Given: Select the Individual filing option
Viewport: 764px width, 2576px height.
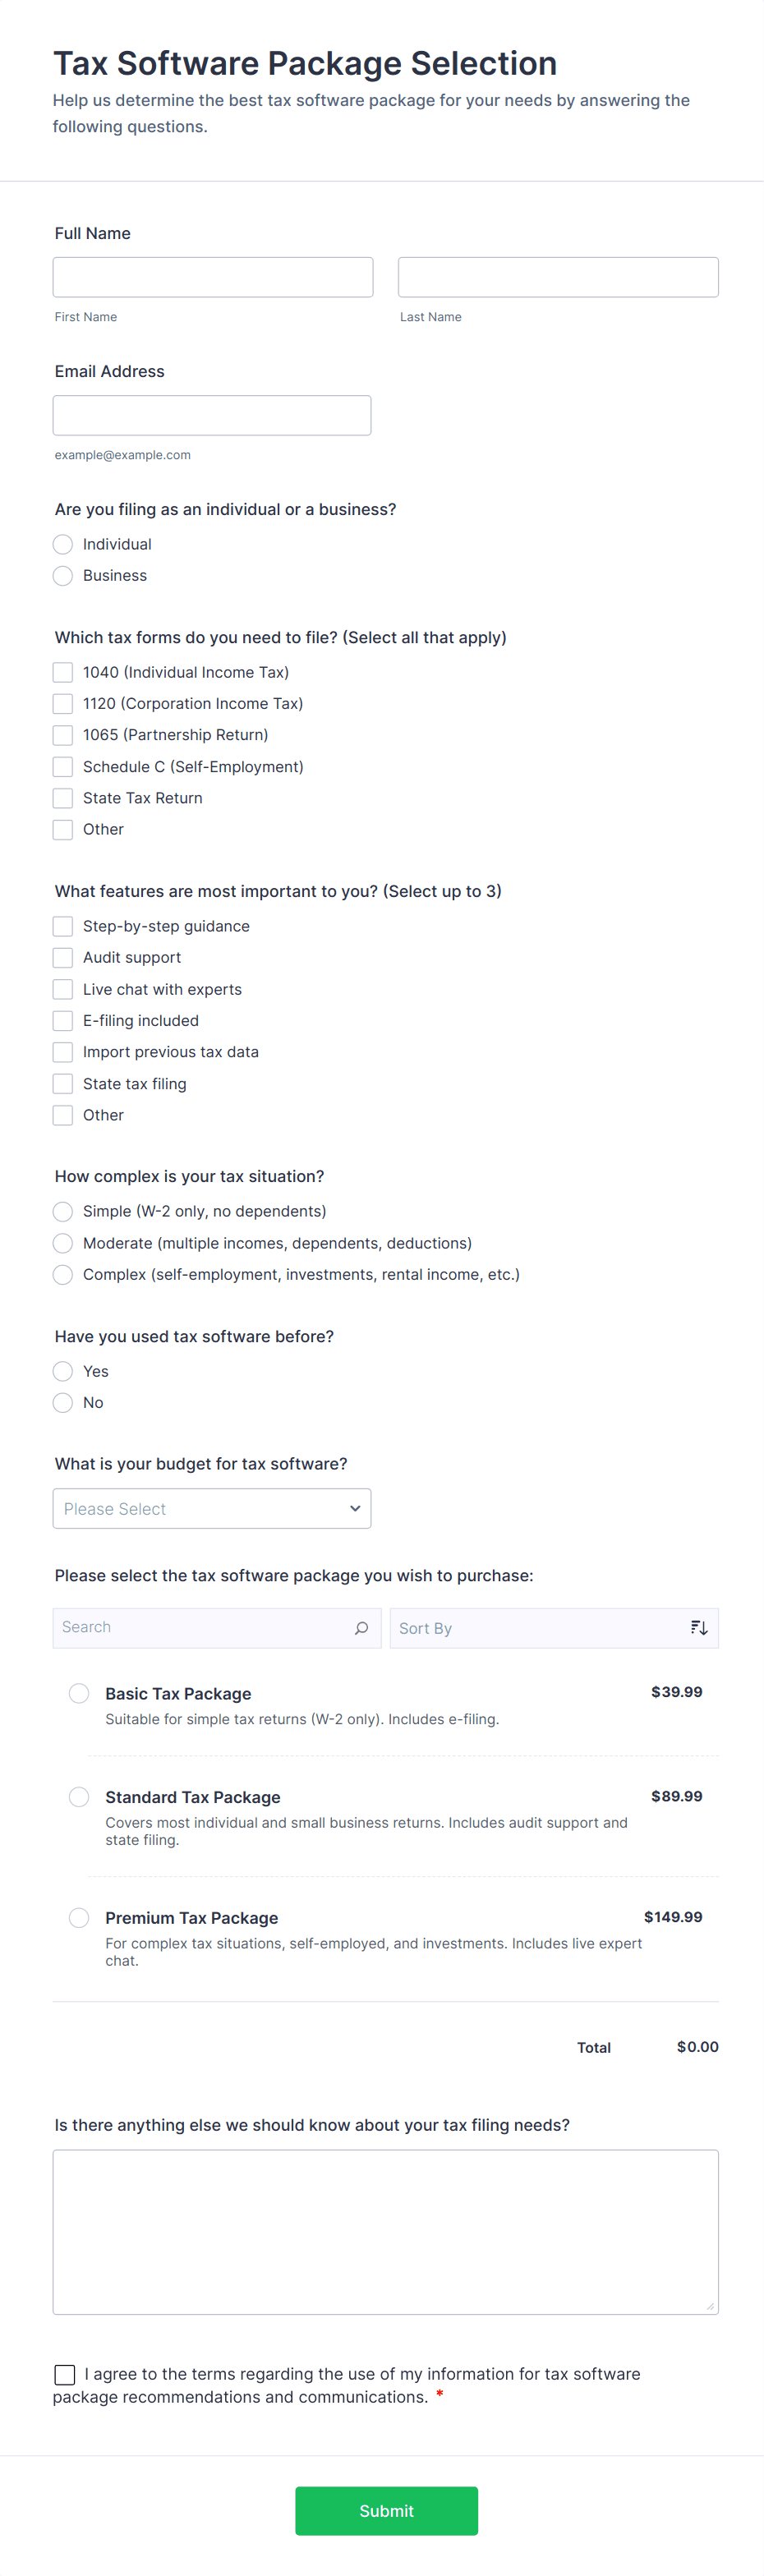Looking at the screenshot, I should (63, 544).
